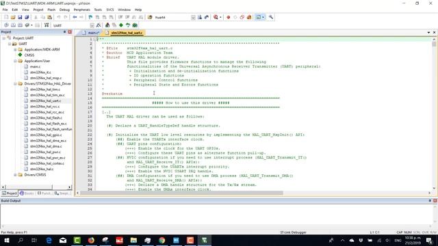Open the Windows Start menu
This screenshot has width=438, height=246.
click(x=7, y=240)
